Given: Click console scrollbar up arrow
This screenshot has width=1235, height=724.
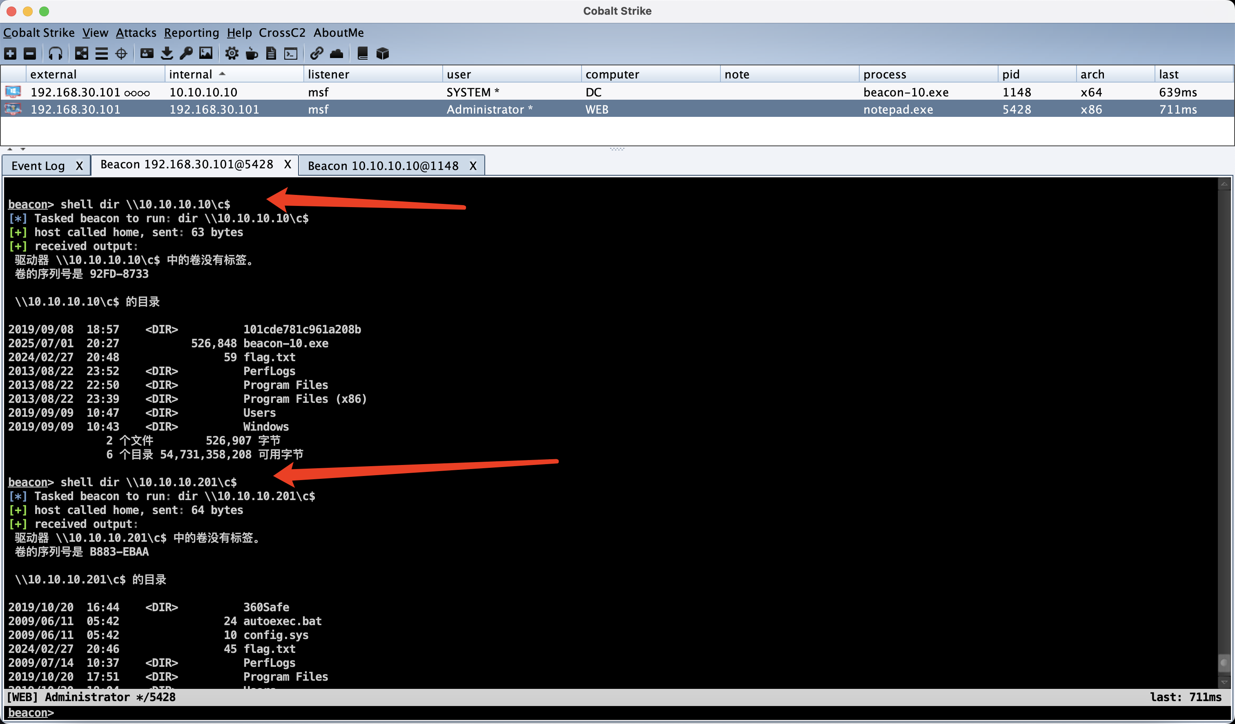Looking at the screenshot, I should (1224, 184).
